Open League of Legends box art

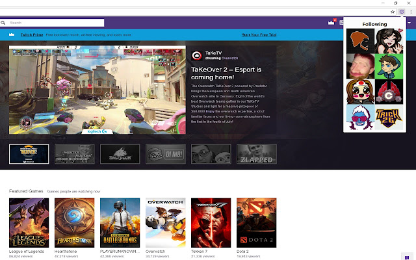29,223
